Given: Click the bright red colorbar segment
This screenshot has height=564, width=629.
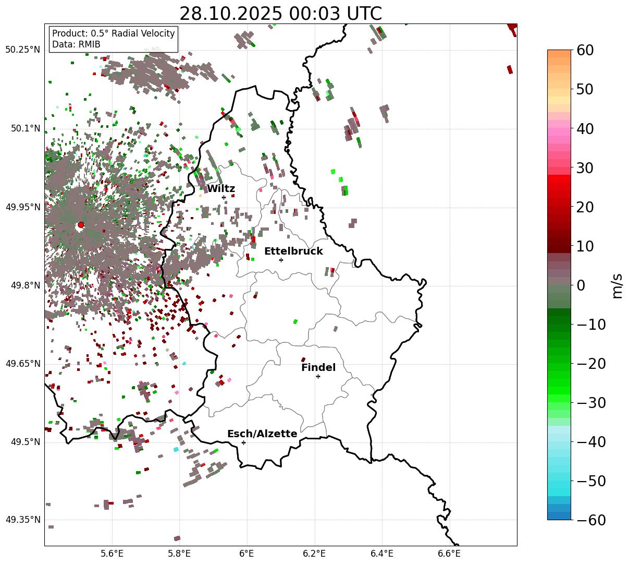Looking at the screenshot, I should 559,179.
